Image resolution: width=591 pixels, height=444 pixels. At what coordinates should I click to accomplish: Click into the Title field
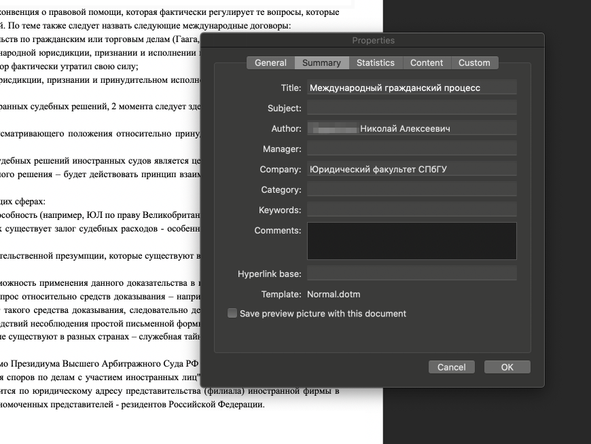[x=412, y=88]
